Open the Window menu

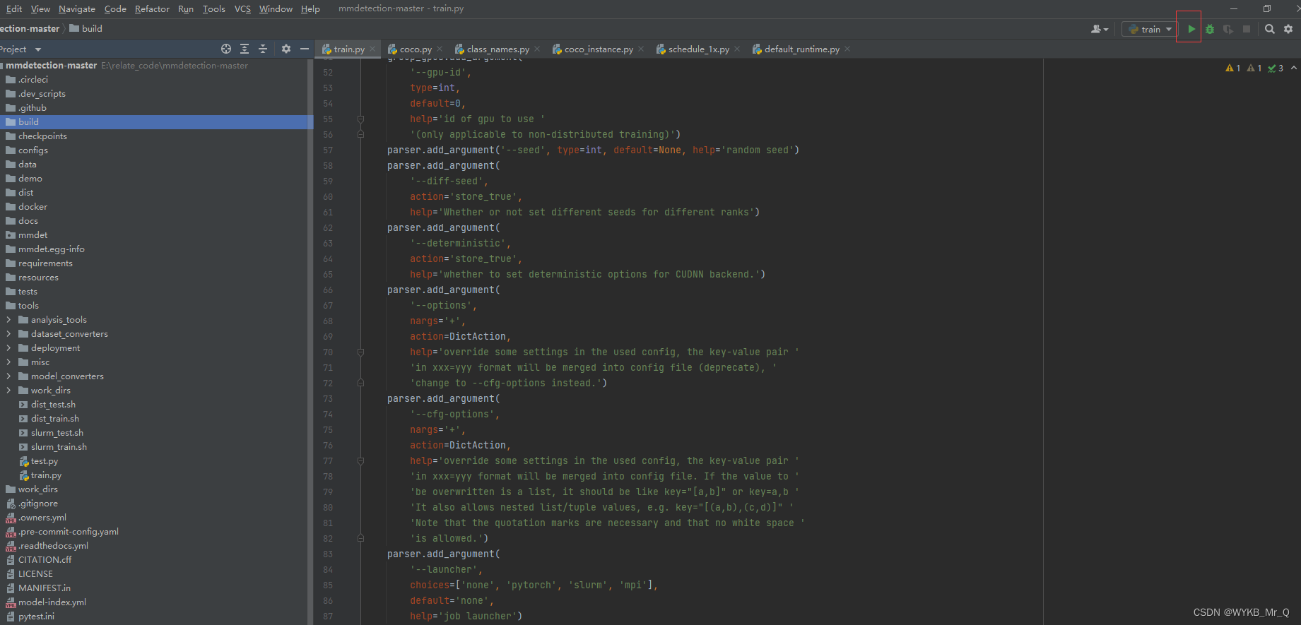276,8
